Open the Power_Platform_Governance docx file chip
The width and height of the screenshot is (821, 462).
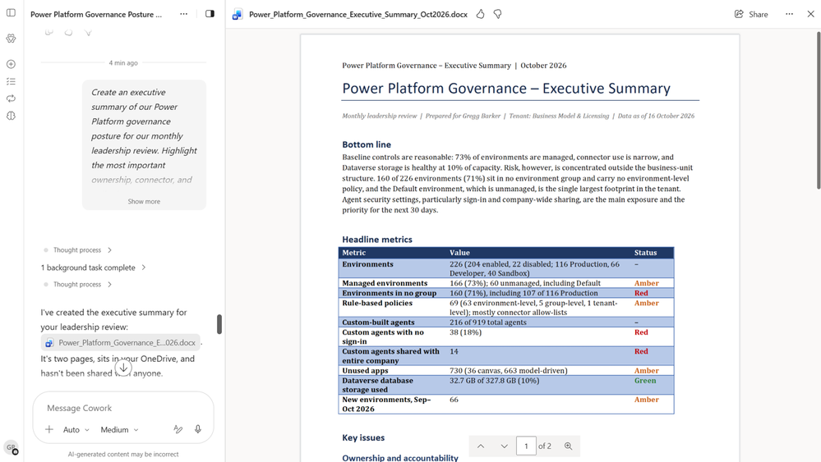[121, 342]
